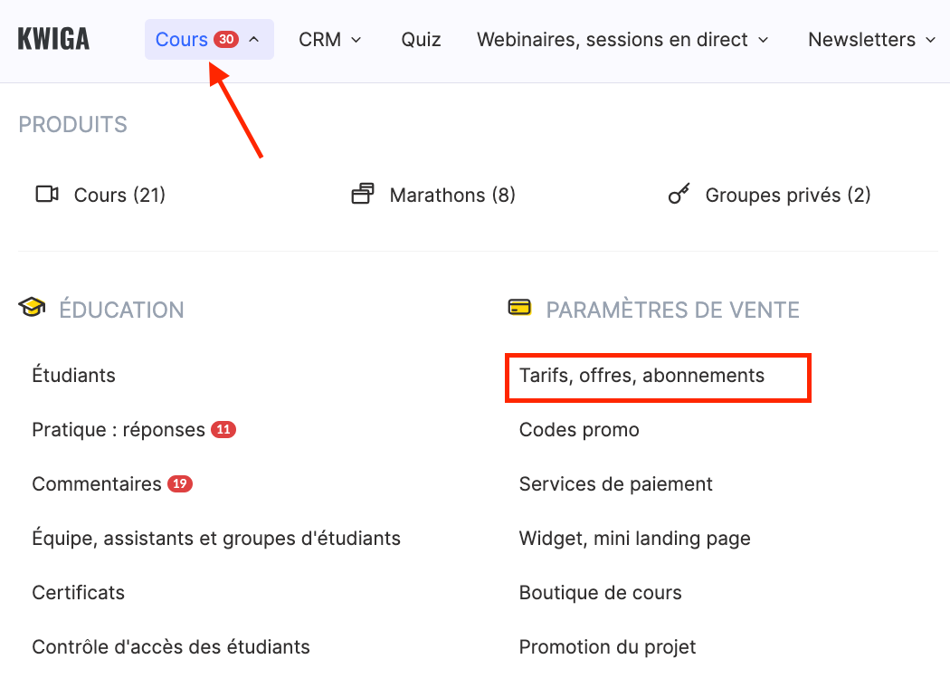Expand the CRM dropdown
Viewport: 950px width, 688px height.
coord(330,40)
